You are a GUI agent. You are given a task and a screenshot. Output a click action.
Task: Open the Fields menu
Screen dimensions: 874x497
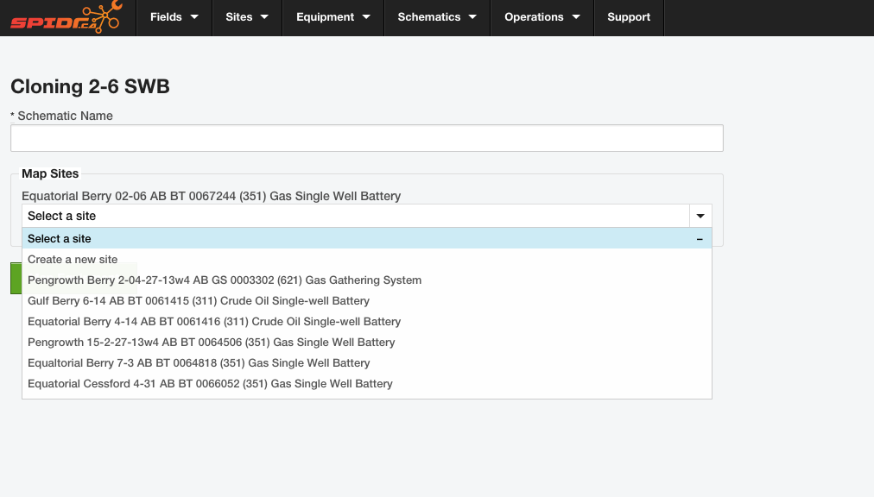[174, 17]
